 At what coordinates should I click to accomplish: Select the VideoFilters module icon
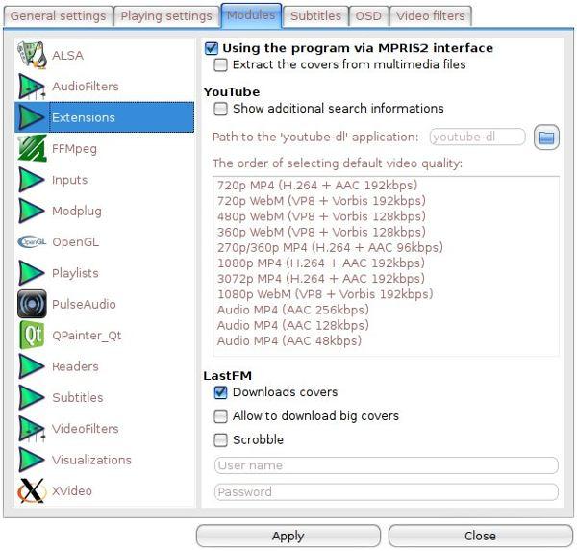32,429
